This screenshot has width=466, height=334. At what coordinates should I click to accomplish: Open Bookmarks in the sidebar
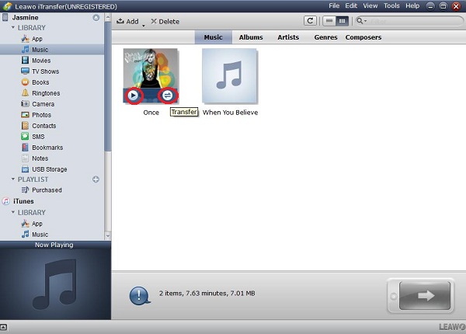[42, 148]
